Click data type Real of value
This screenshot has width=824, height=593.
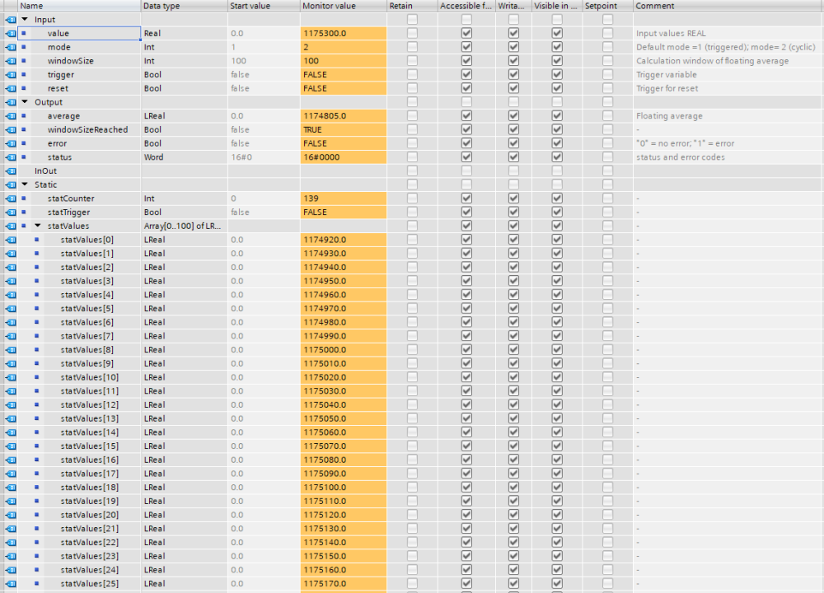click(x=152, y=33)
